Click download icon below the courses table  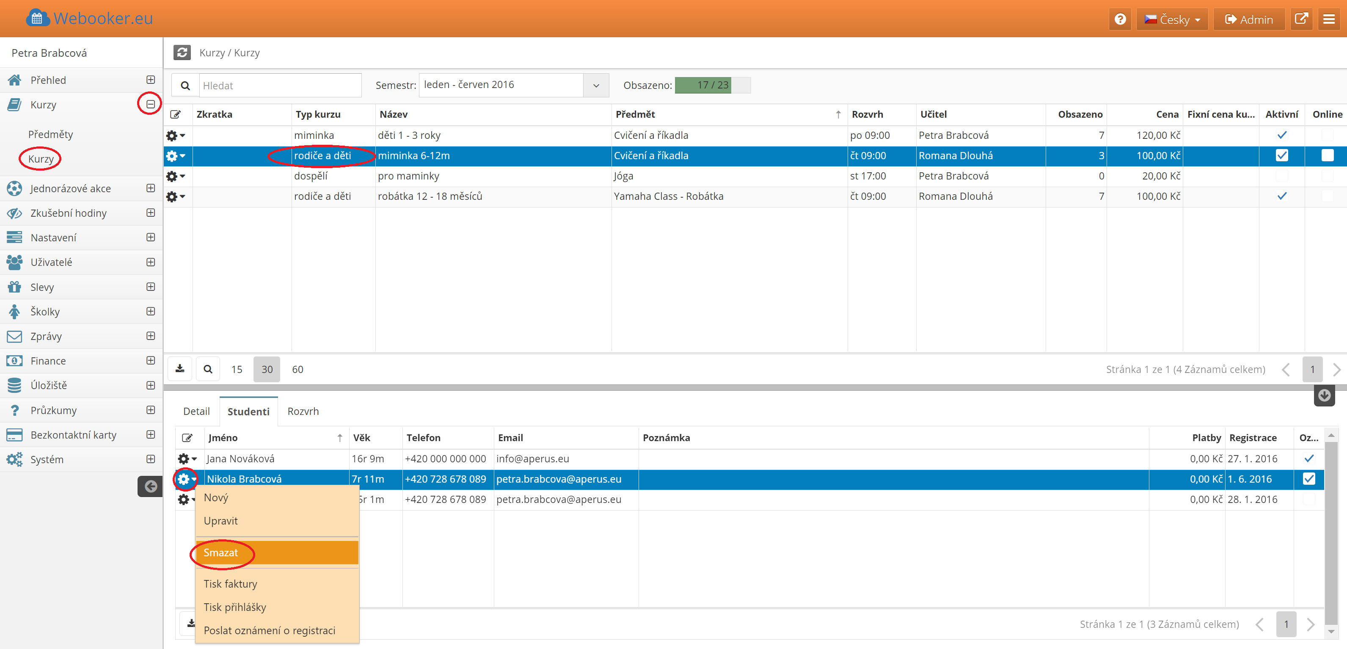click(180, 369)
